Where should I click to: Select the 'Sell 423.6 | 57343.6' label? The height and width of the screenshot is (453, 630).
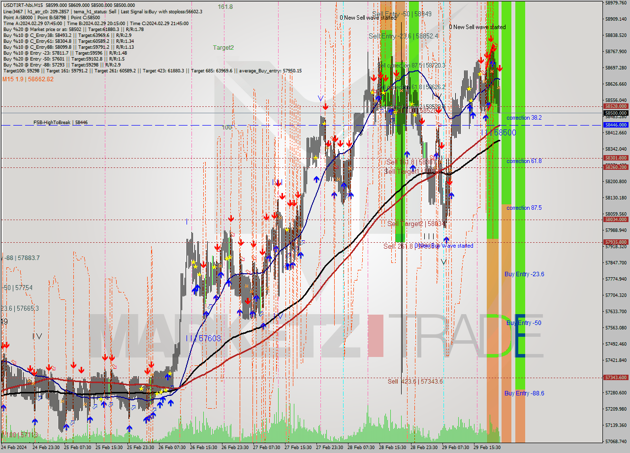tap(415, 382)
